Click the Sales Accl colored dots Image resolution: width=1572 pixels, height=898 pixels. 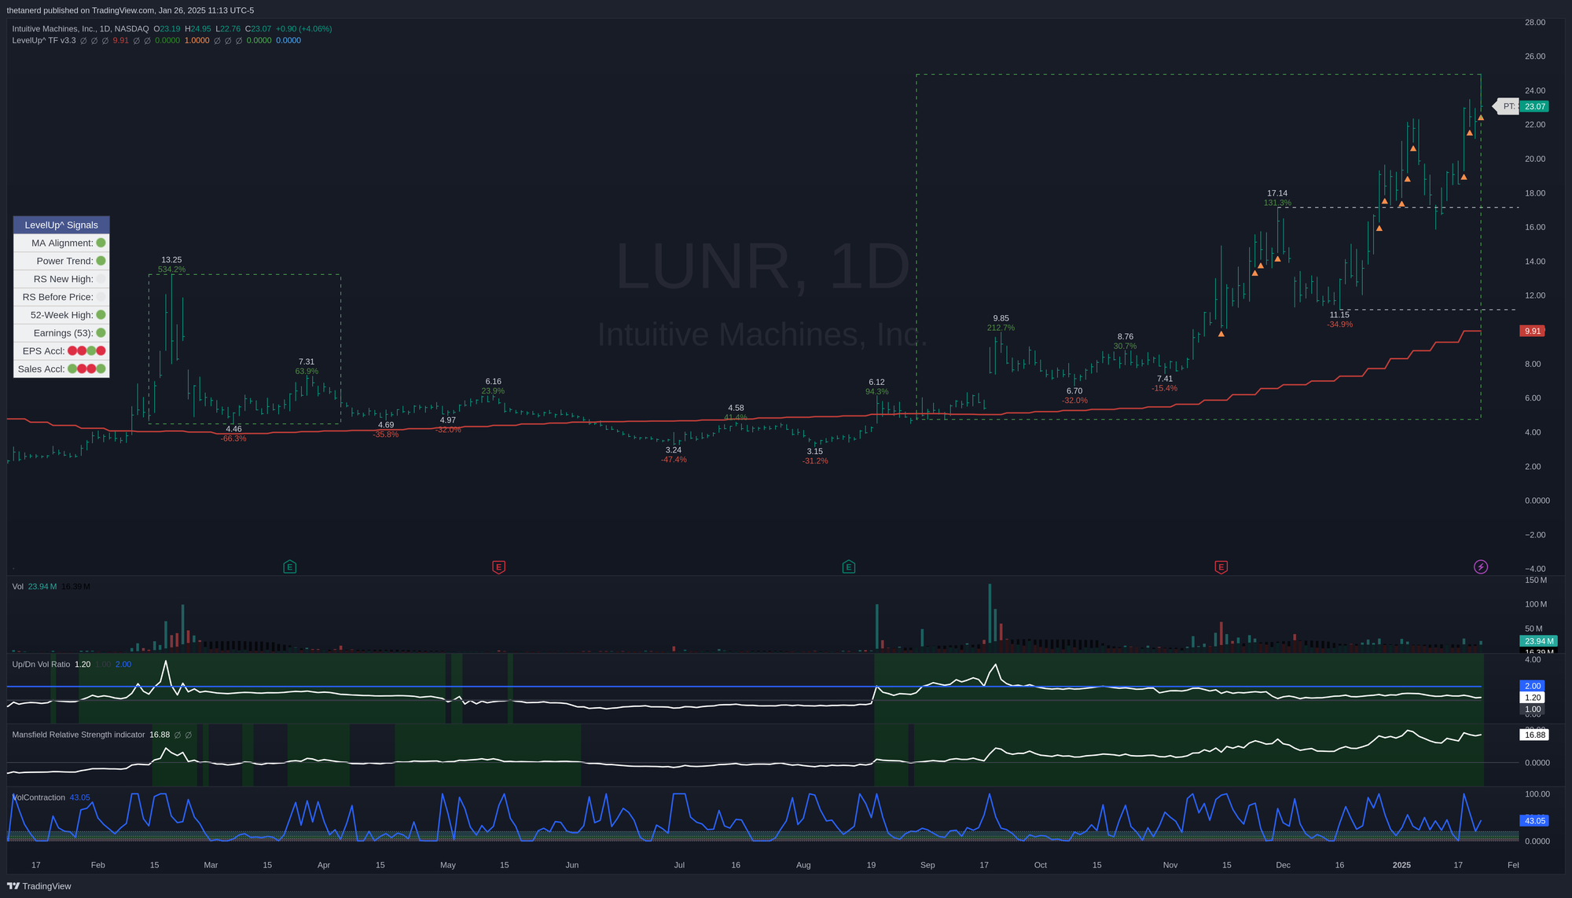[86, 369]
